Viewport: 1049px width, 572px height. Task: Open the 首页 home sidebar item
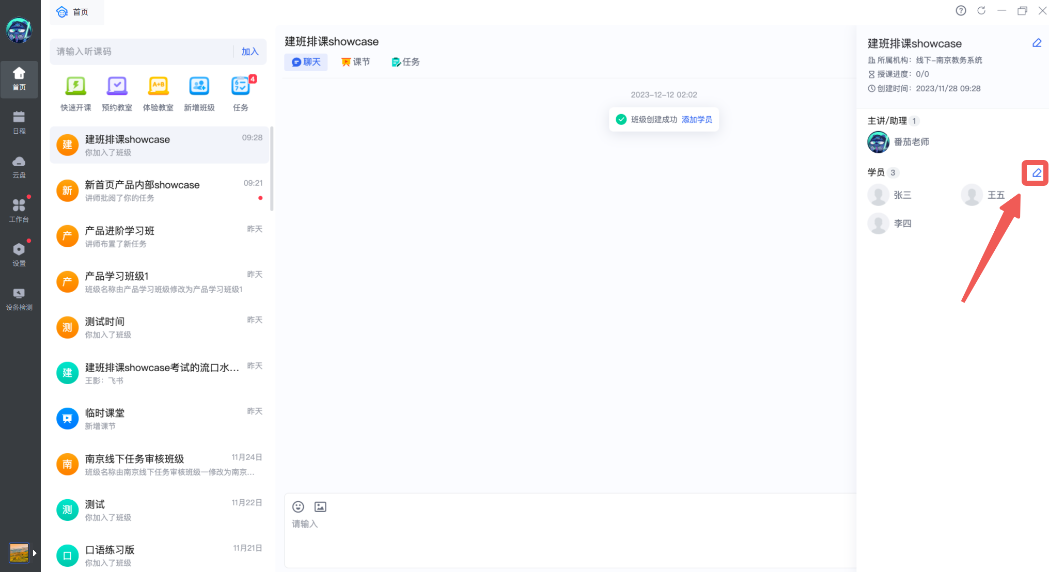(19, 79)
